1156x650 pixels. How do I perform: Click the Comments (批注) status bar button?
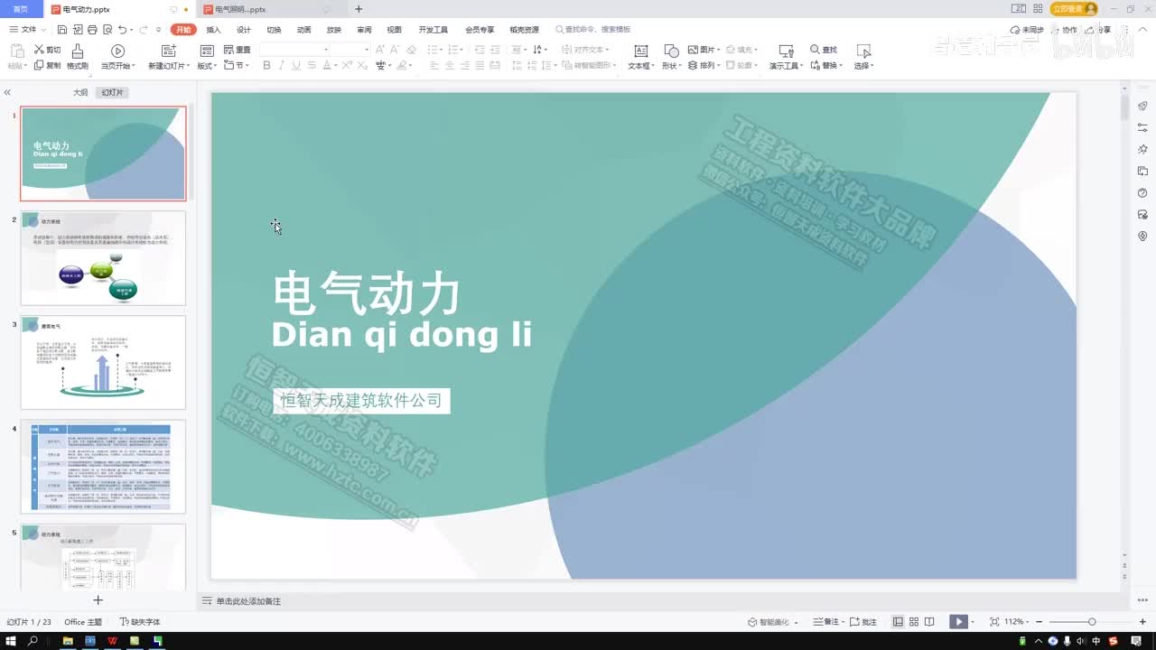click(862, 622)
